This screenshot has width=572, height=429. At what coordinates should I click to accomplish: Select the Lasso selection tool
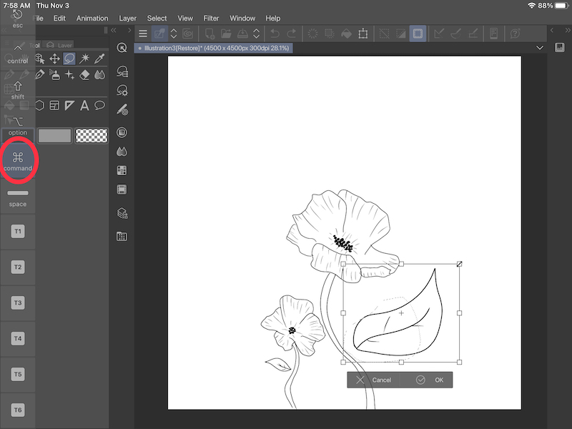click(x=69, y=59)
